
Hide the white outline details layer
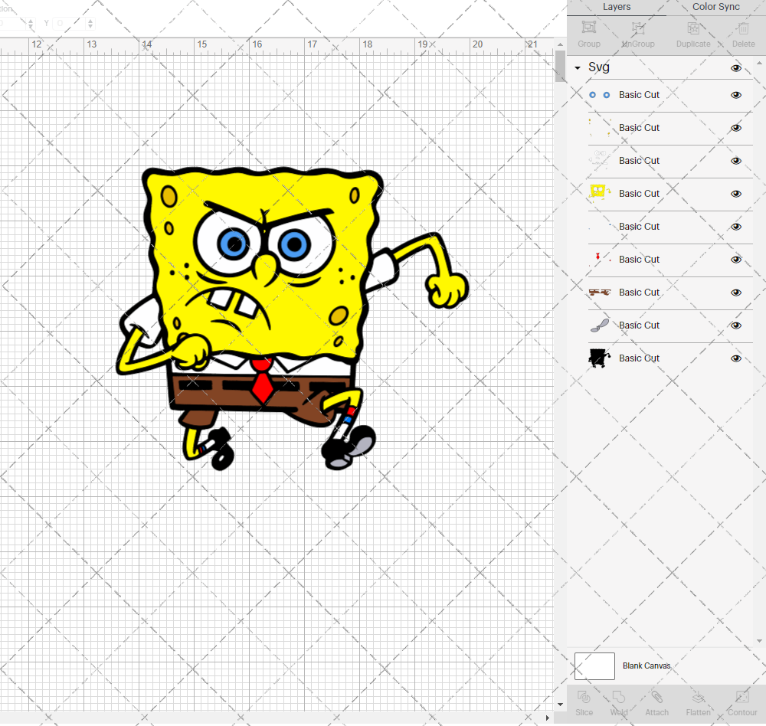tap(735, 161)
